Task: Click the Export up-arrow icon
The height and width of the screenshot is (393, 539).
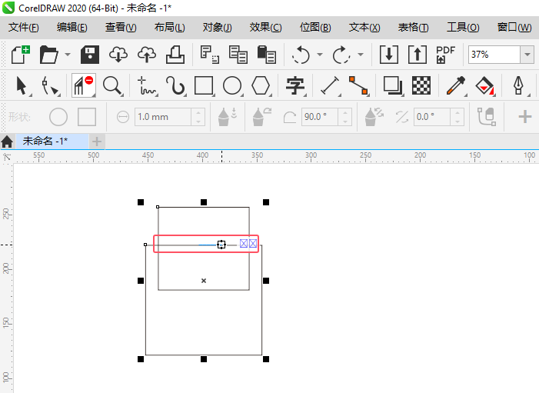Action: click(418, 55)
